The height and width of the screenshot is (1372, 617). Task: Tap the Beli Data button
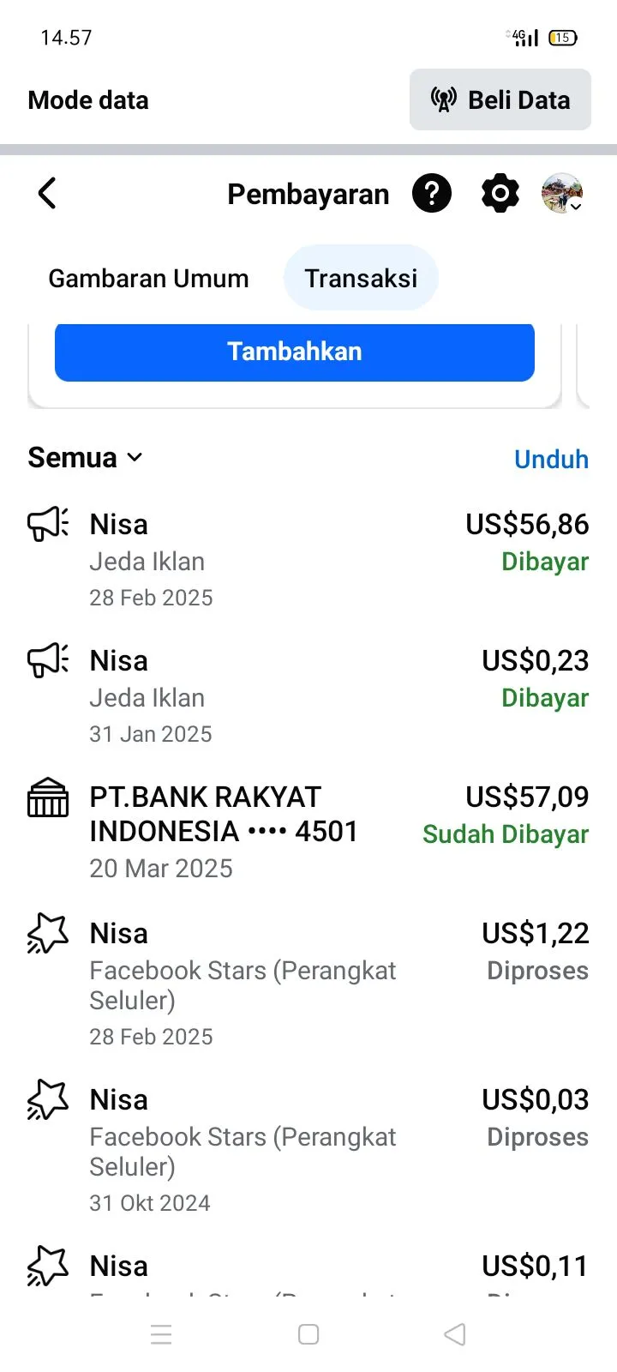(500, 100)
